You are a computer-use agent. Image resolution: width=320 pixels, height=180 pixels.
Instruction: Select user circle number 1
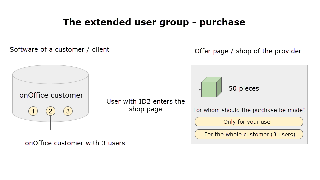click(x=33, y=111)
